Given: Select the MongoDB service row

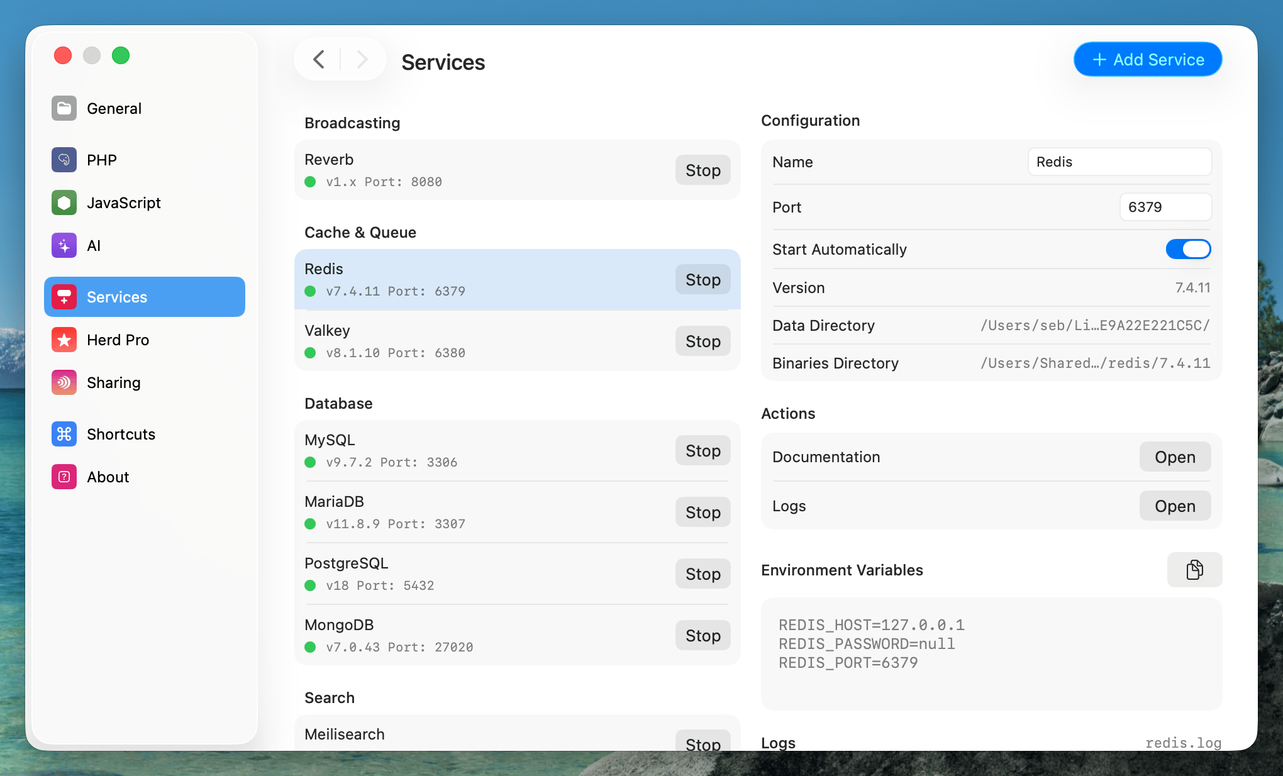Looking at the screenshot, I should (517, 635).
